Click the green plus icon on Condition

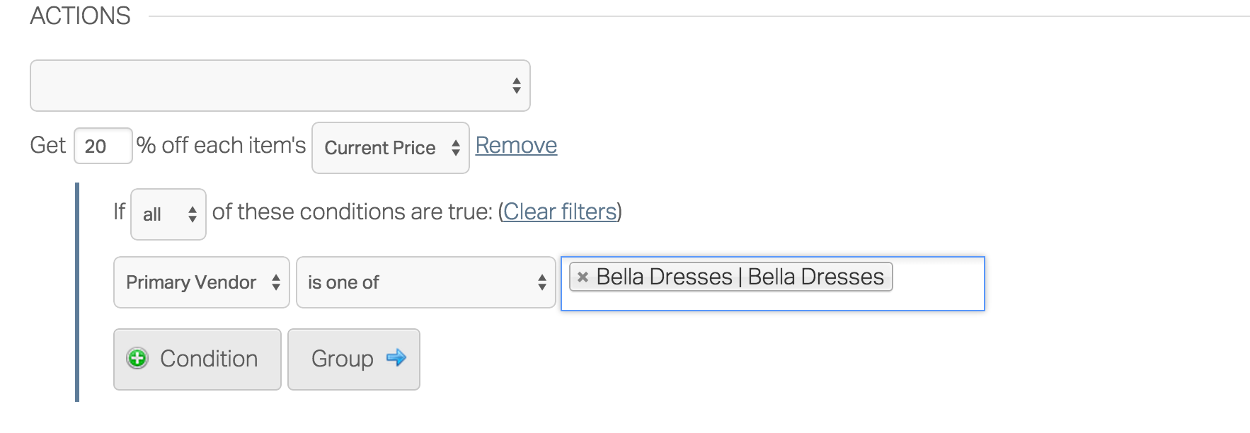click(137, 359)
